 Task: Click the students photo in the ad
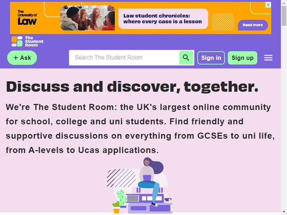click(x=88, y=18)
